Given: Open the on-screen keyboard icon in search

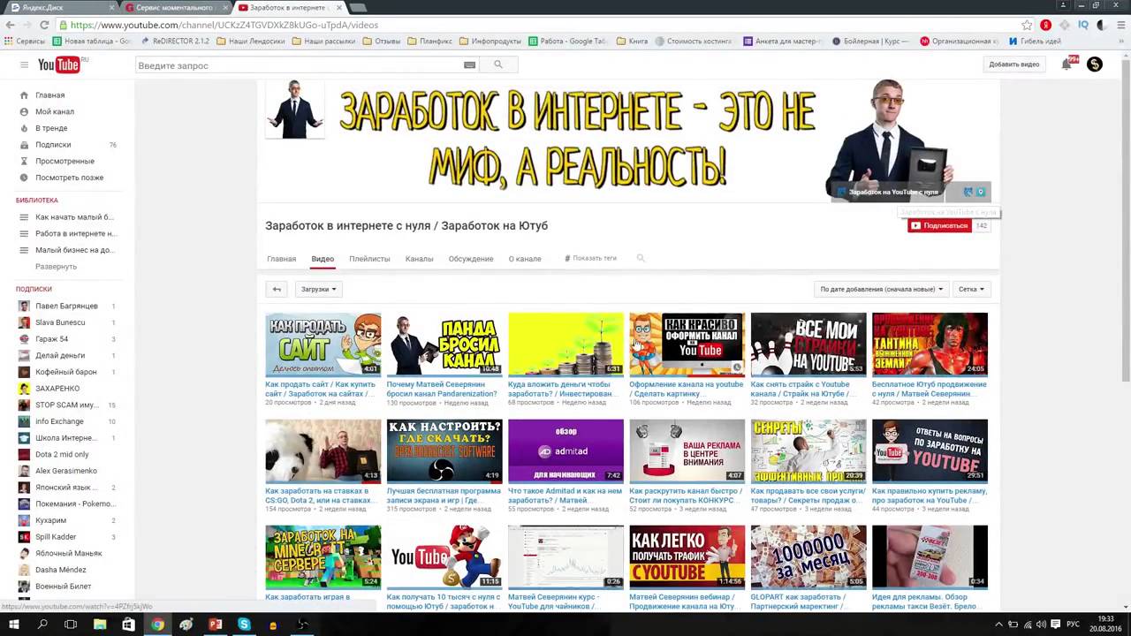Looking at the screenshot, I should pyautogui.click(x=469, y=64).
